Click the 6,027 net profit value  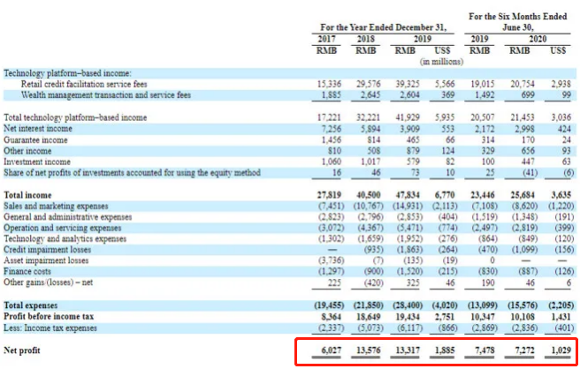(327, 351)
